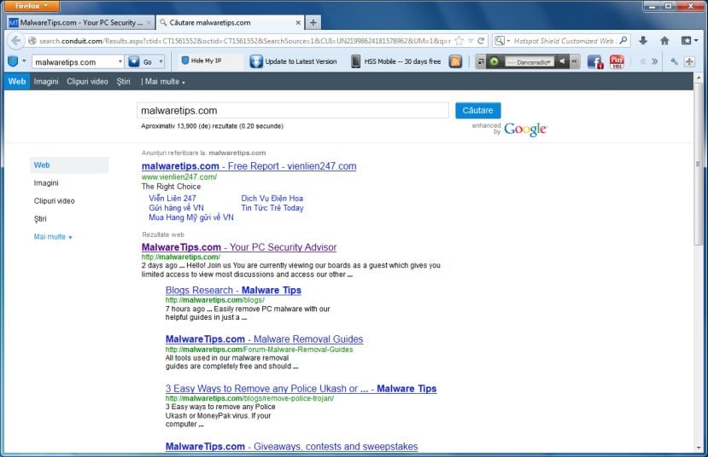708x457 pixels.
Task: Switch to Clipuri video in the dark navigation bar
Action: click(87, 82)
